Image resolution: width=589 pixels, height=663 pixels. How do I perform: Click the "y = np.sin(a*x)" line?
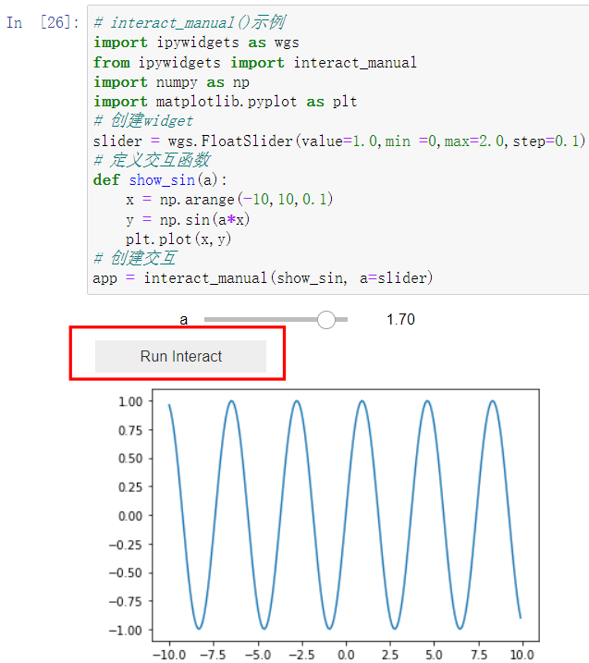click(188, 220)
